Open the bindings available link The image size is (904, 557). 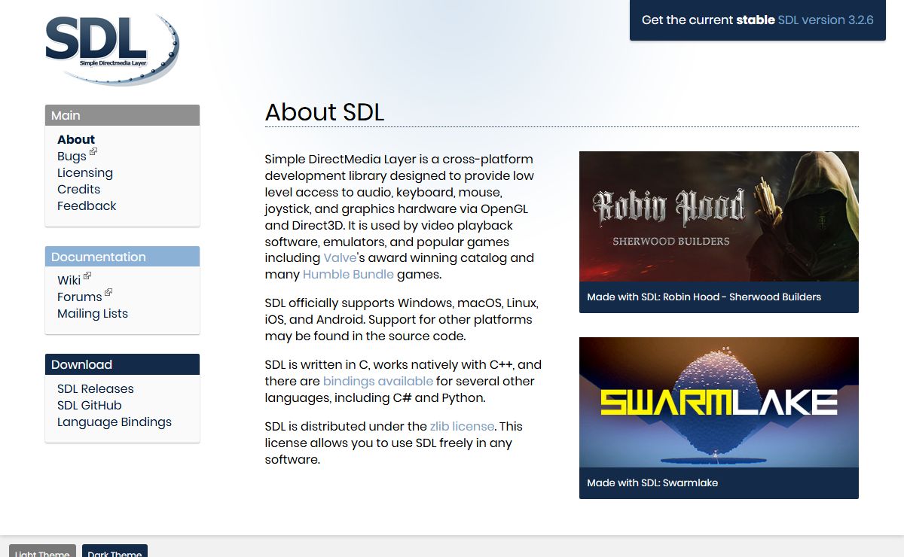click(378, 381)
